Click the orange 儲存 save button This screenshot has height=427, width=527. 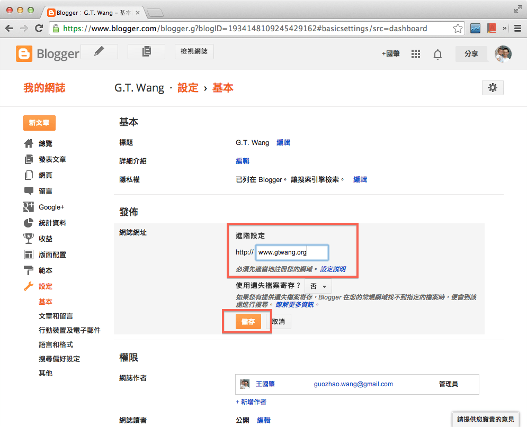pyautogui.click(x=247, y=321)
